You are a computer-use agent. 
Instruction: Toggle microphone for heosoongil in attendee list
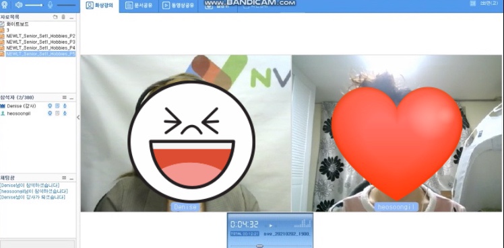(65, 114)
